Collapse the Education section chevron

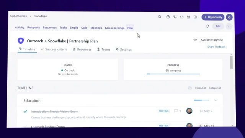[x=216, y=100]
